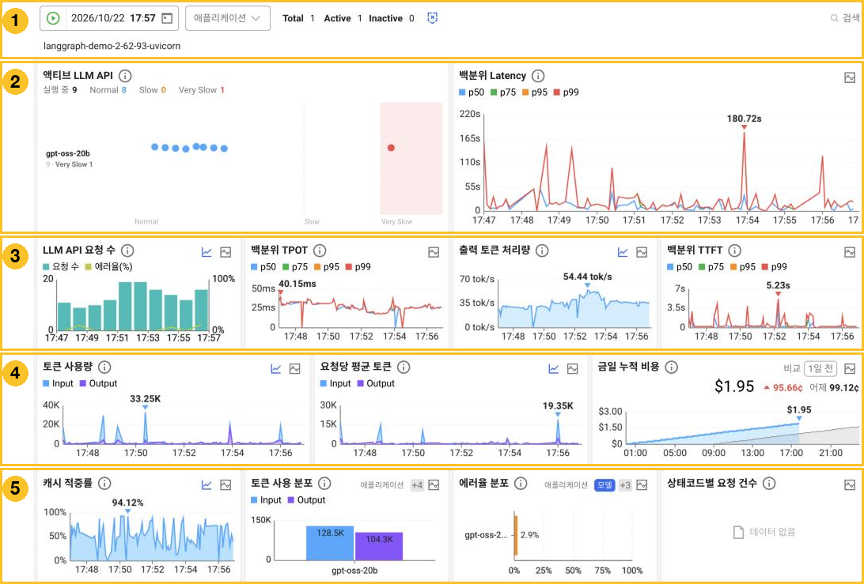The height and width of the screenshot is (584, 864).
Task: Click line chart icon on 출력 토큰 처리량
Action: point(623,252)
